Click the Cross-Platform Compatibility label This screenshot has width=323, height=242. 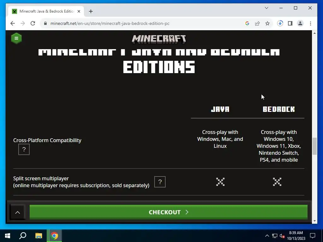(47, 140)
